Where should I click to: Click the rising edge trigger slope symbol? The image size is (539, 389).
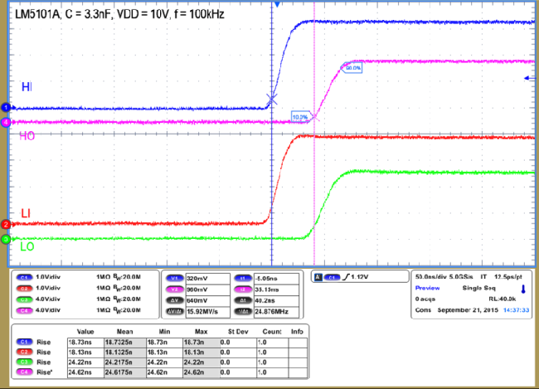pos(346,277)
